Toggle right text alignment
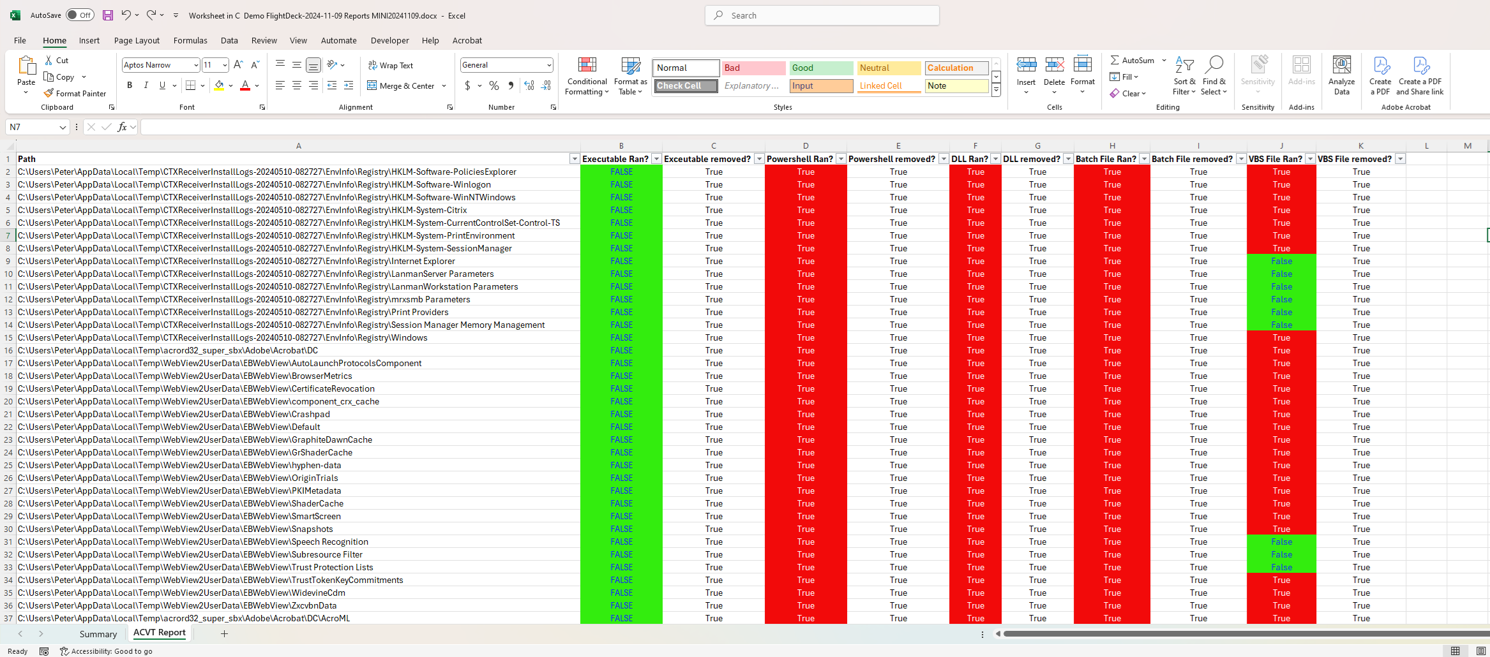The height and width of the screenshot is (657, 1490). click(313, 85)
